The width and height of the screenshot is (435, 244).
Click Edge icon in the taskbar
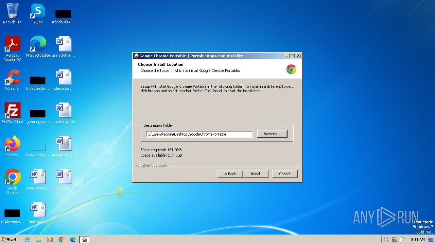73,240
